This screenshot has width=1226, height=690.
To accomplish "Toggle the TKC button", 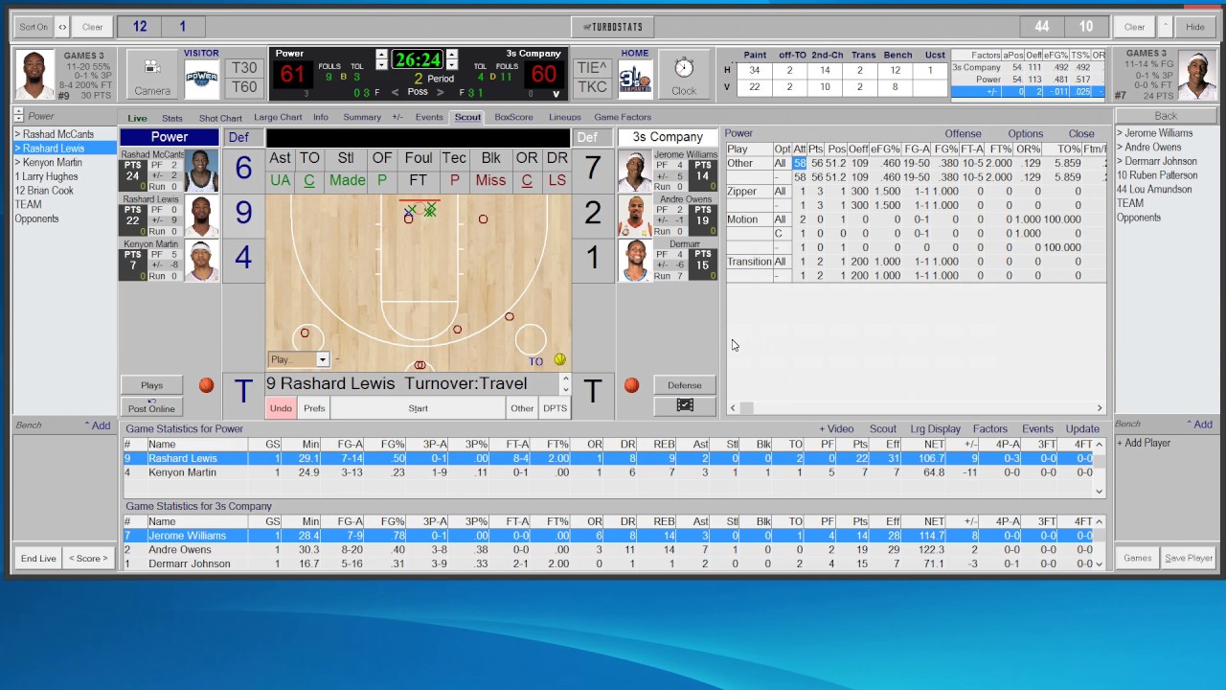I will pyautogui.click(x=592, y=87).
